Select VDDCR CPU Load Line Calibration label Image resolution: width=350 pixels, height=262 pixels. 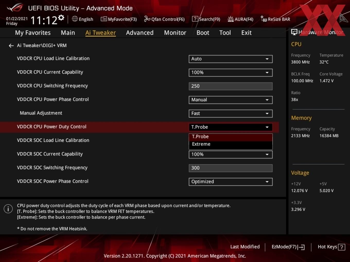tap(53, 59)
